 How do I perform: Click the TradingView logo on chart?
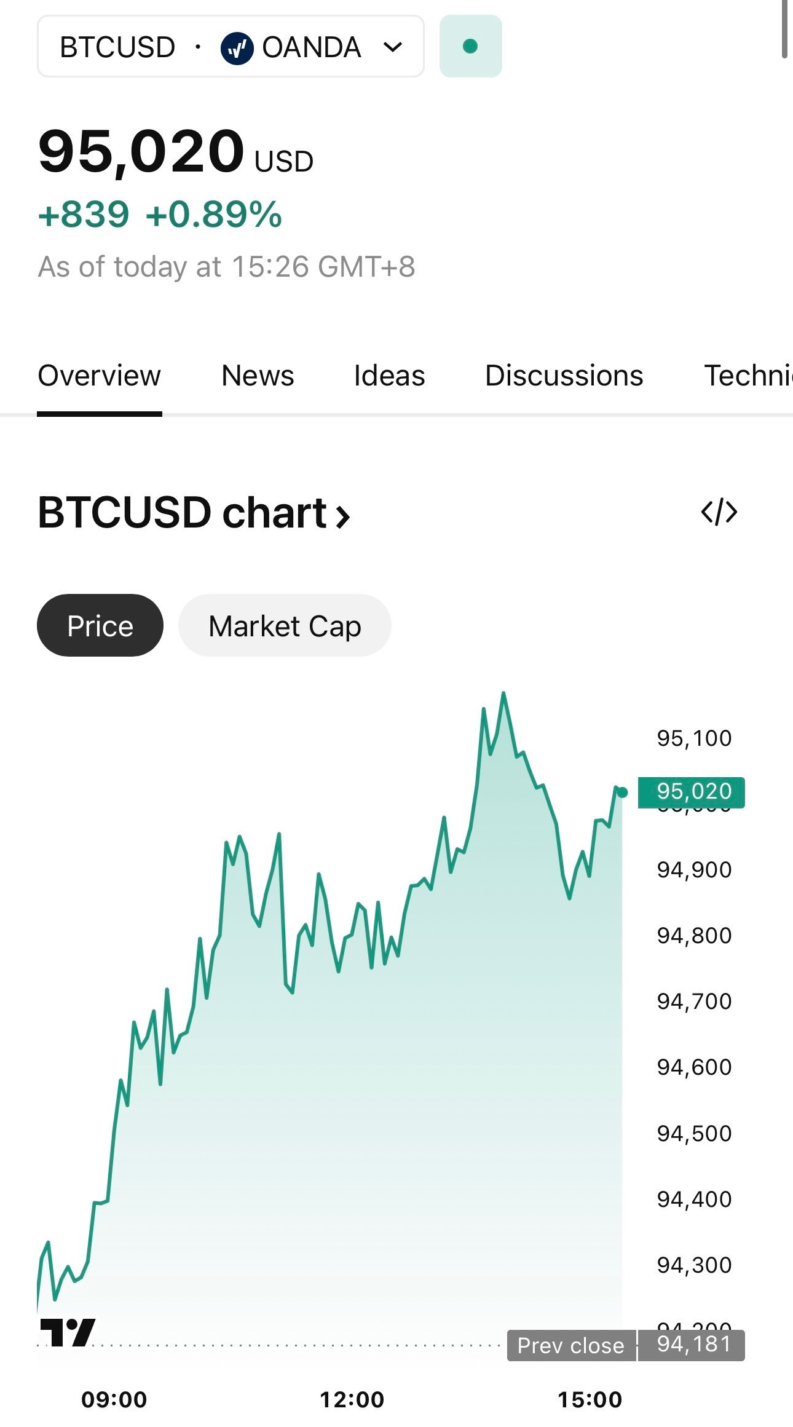(x=68, y=1332)
